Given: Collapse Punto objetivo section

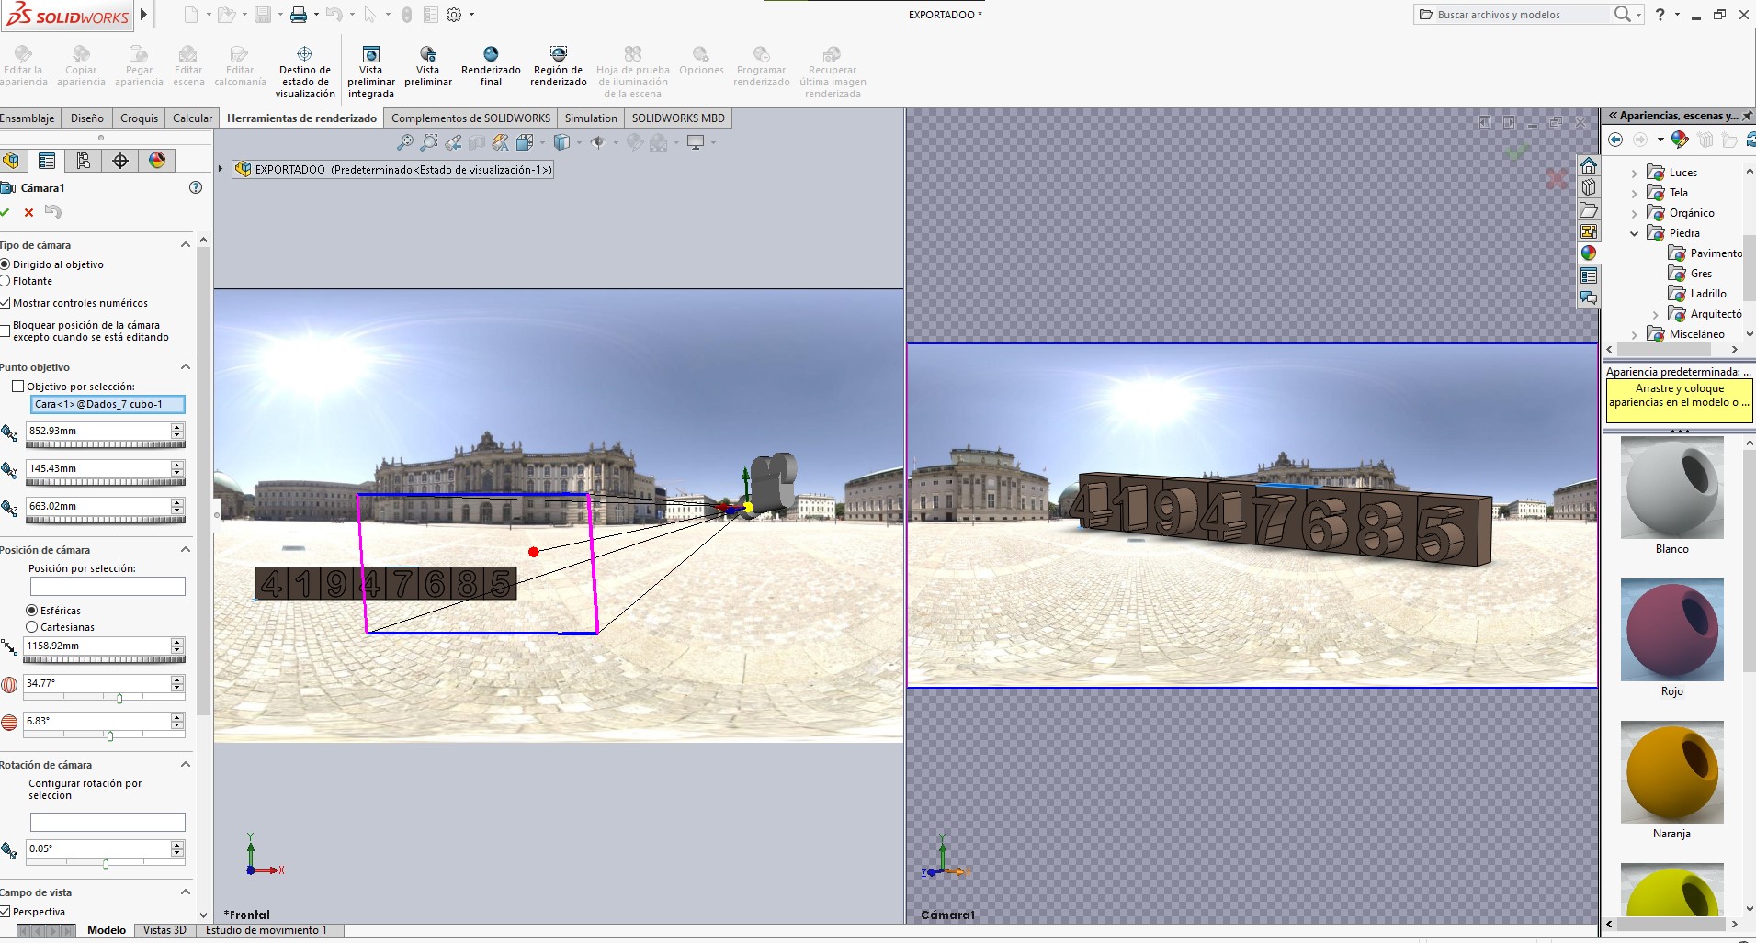Looking at the screenshot, I should (186, 367).
